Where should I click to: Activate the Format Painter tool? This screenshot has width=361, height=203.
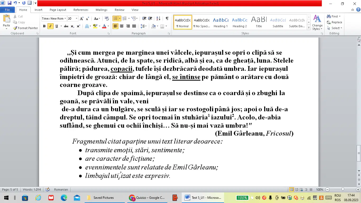26,28
